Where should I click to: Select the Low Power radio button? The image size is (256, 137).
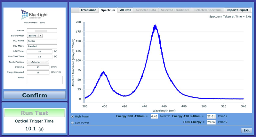(x=72, y=122)
